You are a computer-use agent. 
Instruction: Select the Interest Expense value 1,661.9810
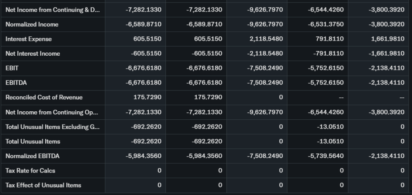click(387, 39)
